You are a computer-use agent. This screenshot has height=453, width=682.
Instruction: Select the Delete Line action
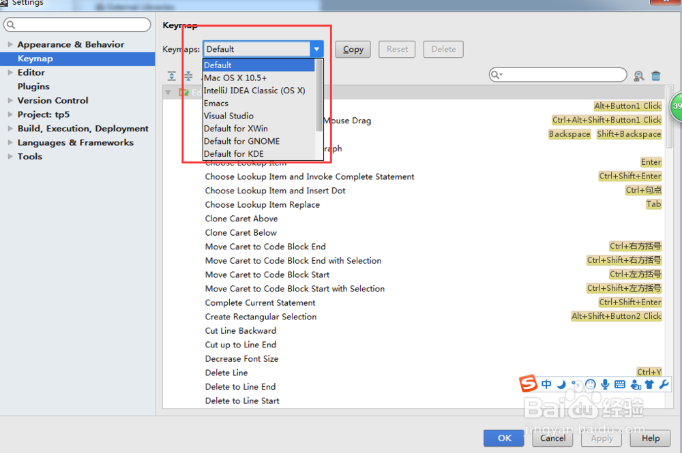pyautogui.click(x=226, y=373)
